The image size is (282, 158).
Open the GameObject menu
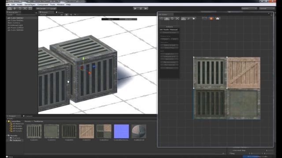coord(30,4)
